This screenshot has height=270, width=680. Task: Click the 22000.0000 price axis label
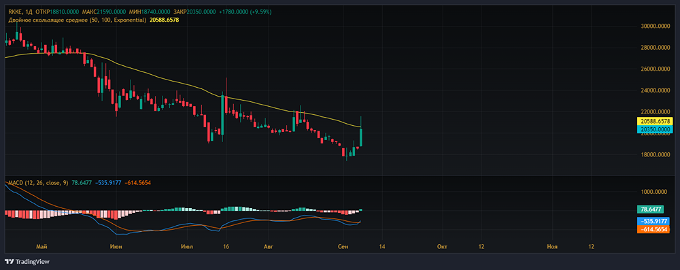(x=655, y=112)
